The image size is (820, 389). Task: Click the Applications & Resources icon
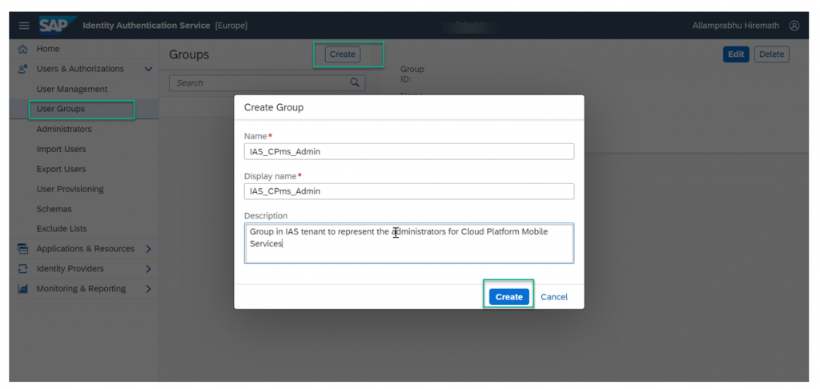tap(22, 249)
